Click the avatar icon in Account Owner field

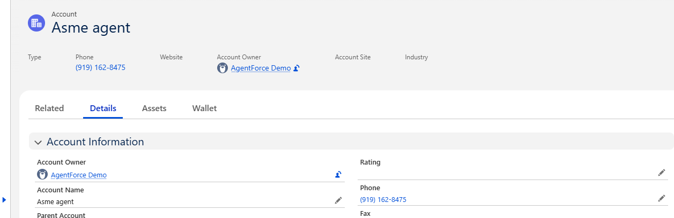(42, 175)
